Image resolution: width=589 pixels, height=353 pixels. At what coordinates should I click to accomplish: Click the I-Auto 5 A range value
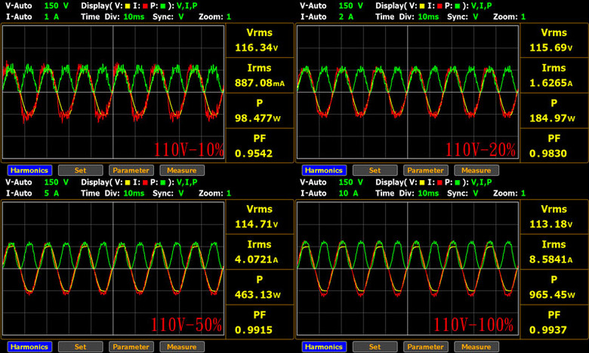point(51,193)
